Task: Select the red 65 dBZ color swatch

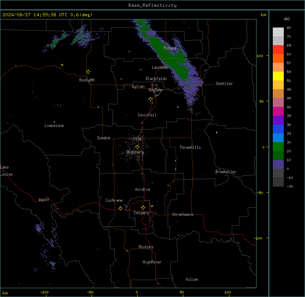Action: (278, 49)
